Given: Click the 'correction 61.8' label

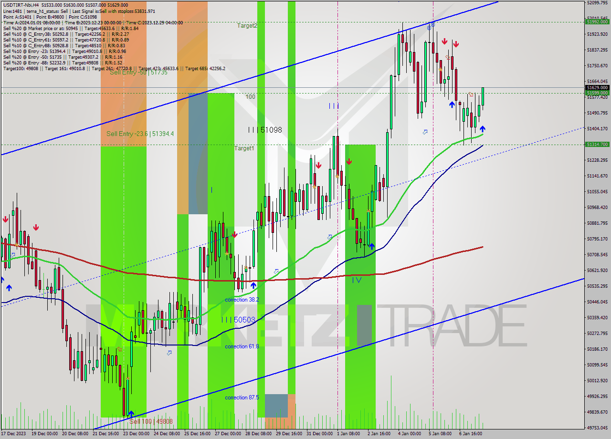Looking at the screenshot, I should [x=242, y=346].
